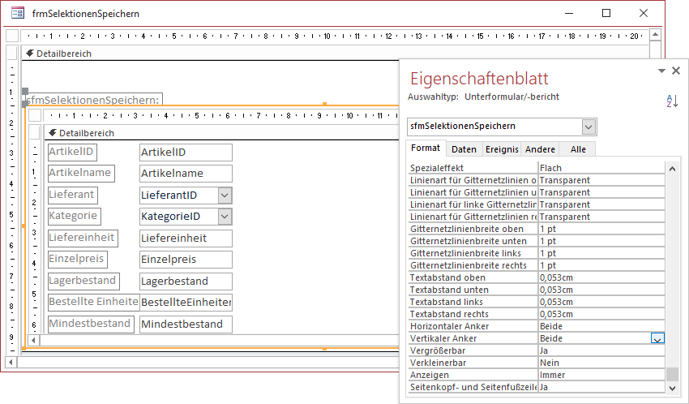Select the Artikelname text field
This screenshot has height=404, width=689.
186,174
